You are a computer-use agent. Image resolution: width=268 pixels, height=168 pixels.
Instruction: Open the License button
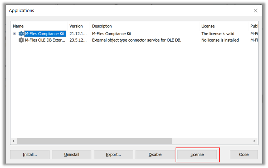pyautogui.click(x=197, y=155)
